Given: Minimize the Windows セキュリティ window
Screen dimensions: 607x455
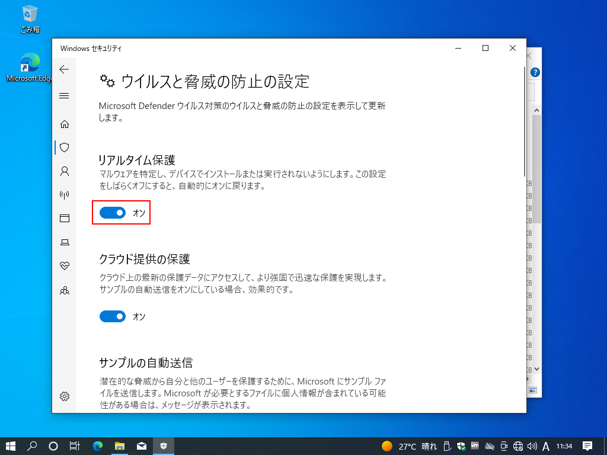Looking at the screenshot, I should pos(458,48).
